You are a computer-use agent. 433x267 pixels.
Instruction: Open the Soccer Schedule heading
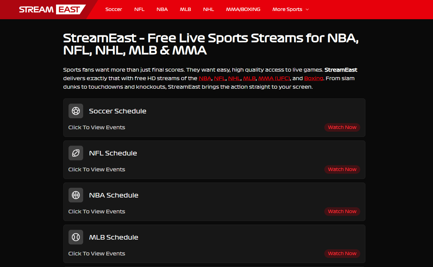pos(118,111)
